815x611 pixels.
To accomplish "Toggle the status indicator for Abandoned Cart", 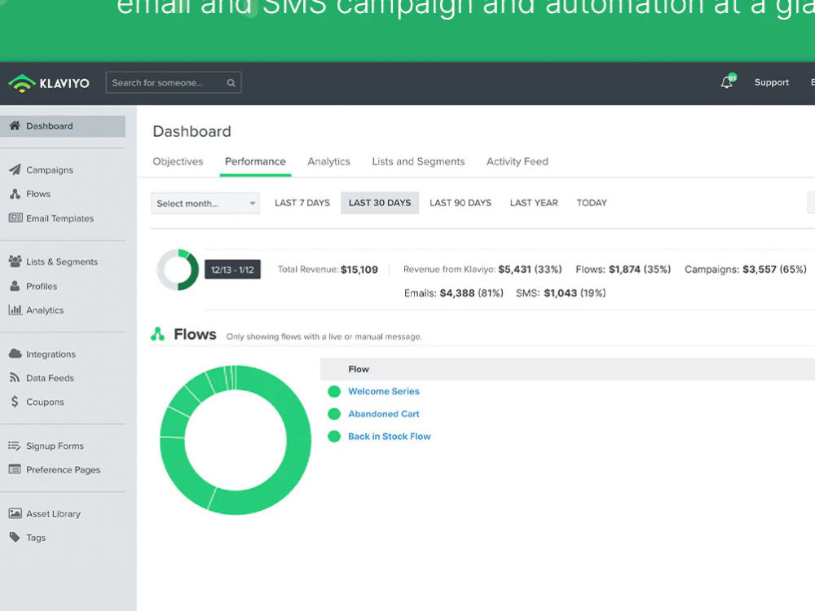I will coord(334,414).
